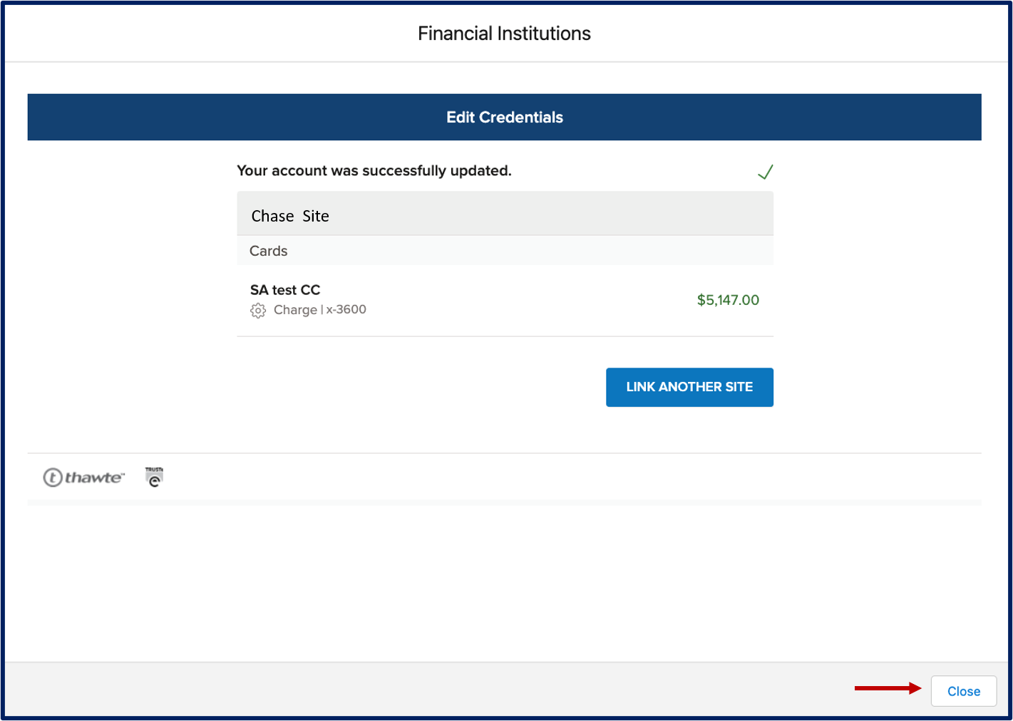The image size is (1013, 721).
Task: Click Charge | x-3600 account detail text
Action: pos(320,310)
